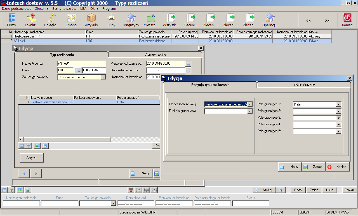The height and width of the screenshot is (216, 358).
Task: Click magnifier beside Data ostatniego rozlicz. field
Action: point(188,70)
